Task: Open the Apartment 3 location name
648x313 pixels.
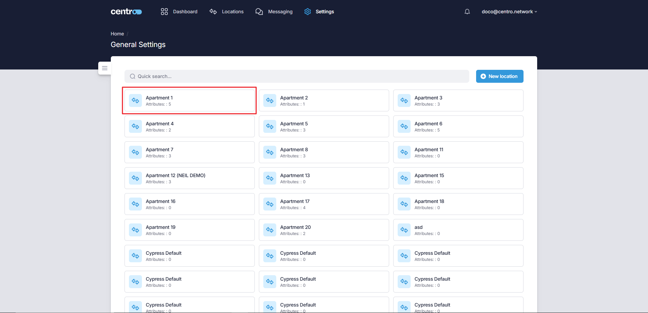Action: [428, 98]
